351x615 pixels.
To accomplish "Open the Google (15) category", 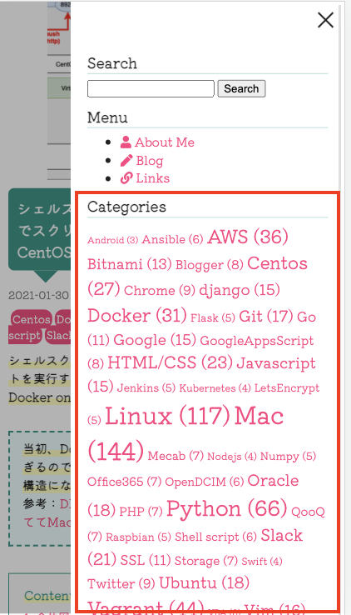I will pyautogui.click(x=155, y=340).
